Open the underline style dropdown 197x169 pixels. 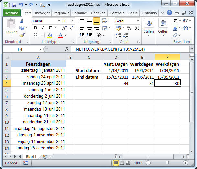55,28
